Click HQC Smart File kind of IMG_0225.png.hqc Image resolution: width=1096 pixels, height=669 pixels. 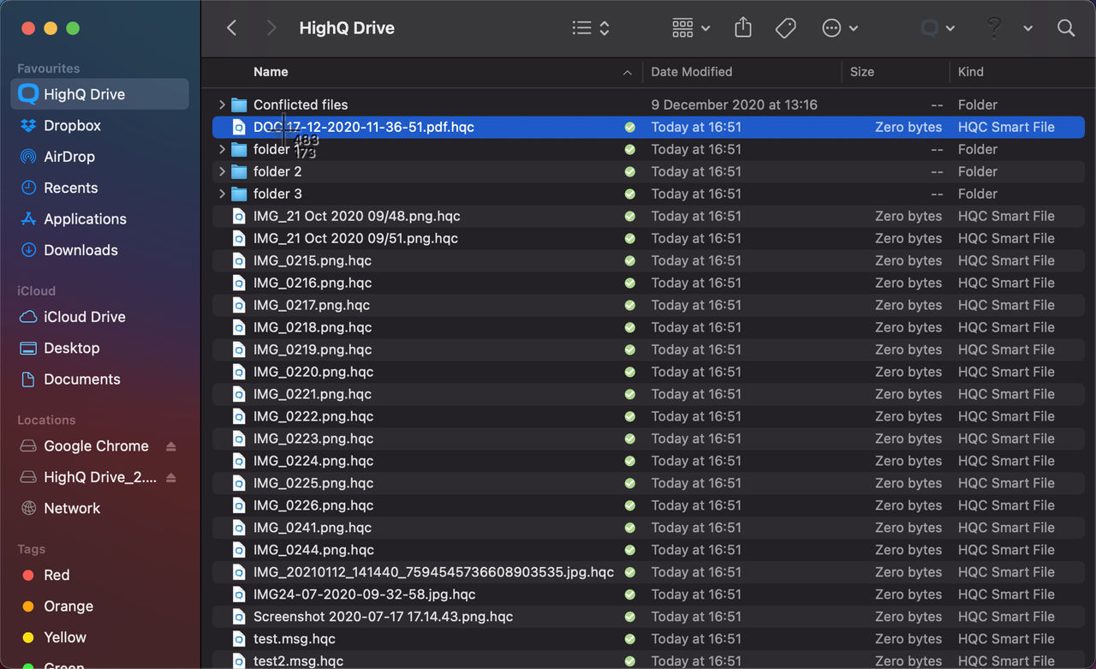(1006, 483)
